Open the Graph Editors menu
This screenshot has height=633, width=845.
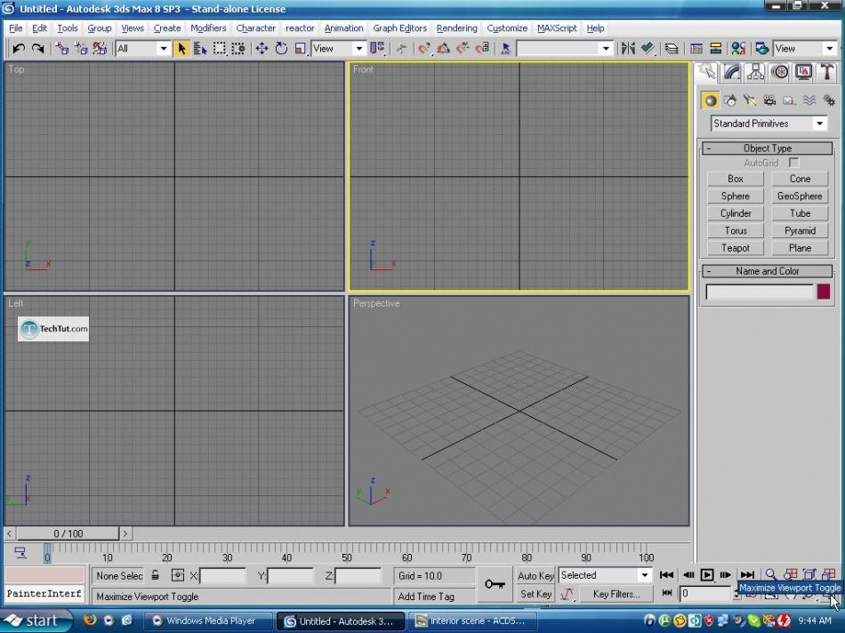pyautogui.click(x=399, y=28)
